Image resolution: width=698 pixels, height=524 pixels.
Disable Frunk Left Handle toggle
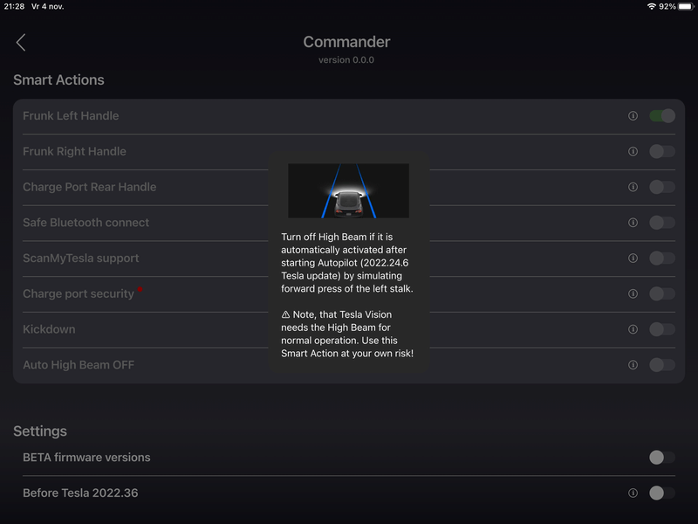(662, 116)
